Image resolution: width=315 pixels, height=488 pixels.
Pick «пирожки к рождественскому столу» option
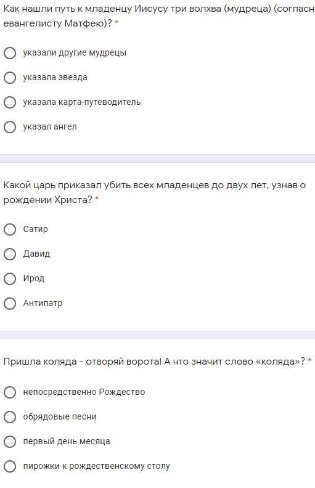click(10, 466)
